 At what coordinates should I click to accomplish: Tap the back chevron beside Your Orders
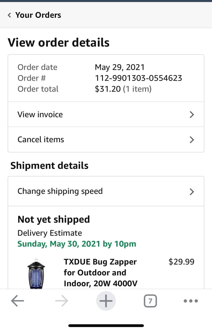[x=10, y=15]
